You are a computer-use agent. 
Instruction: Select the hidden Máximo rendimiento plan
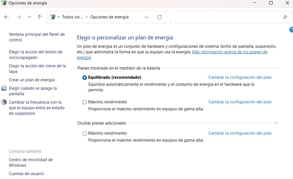[x=84, y=133]
